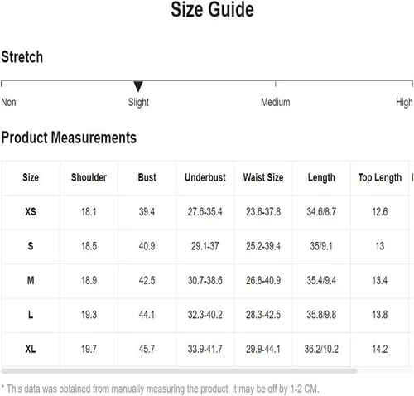Click the Size Guide title

click(212, 10)
